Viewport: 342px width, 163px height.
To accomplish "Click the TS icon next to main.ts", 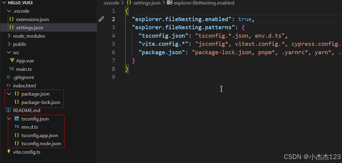I will tap(11, 69).
